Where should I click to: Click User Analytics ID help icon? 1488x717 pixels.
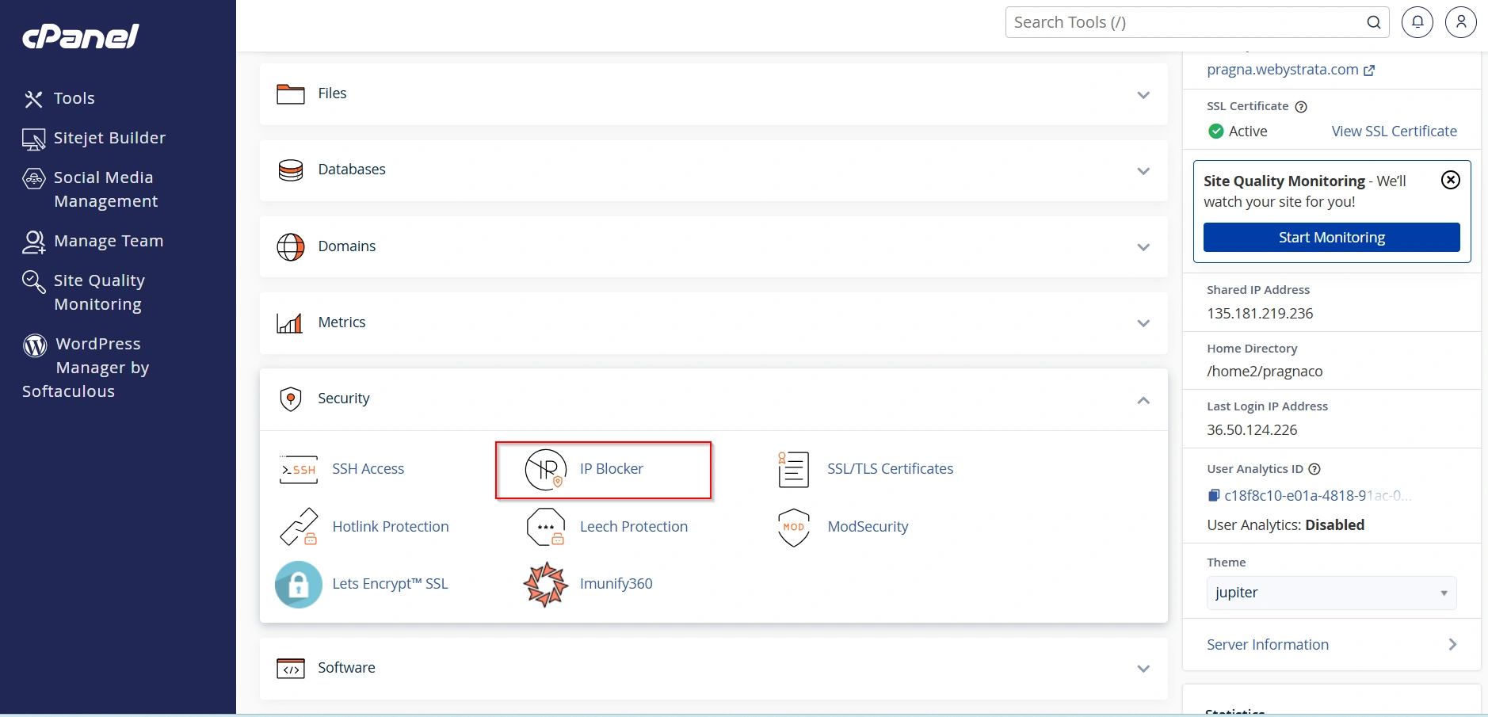(1314, 469)
